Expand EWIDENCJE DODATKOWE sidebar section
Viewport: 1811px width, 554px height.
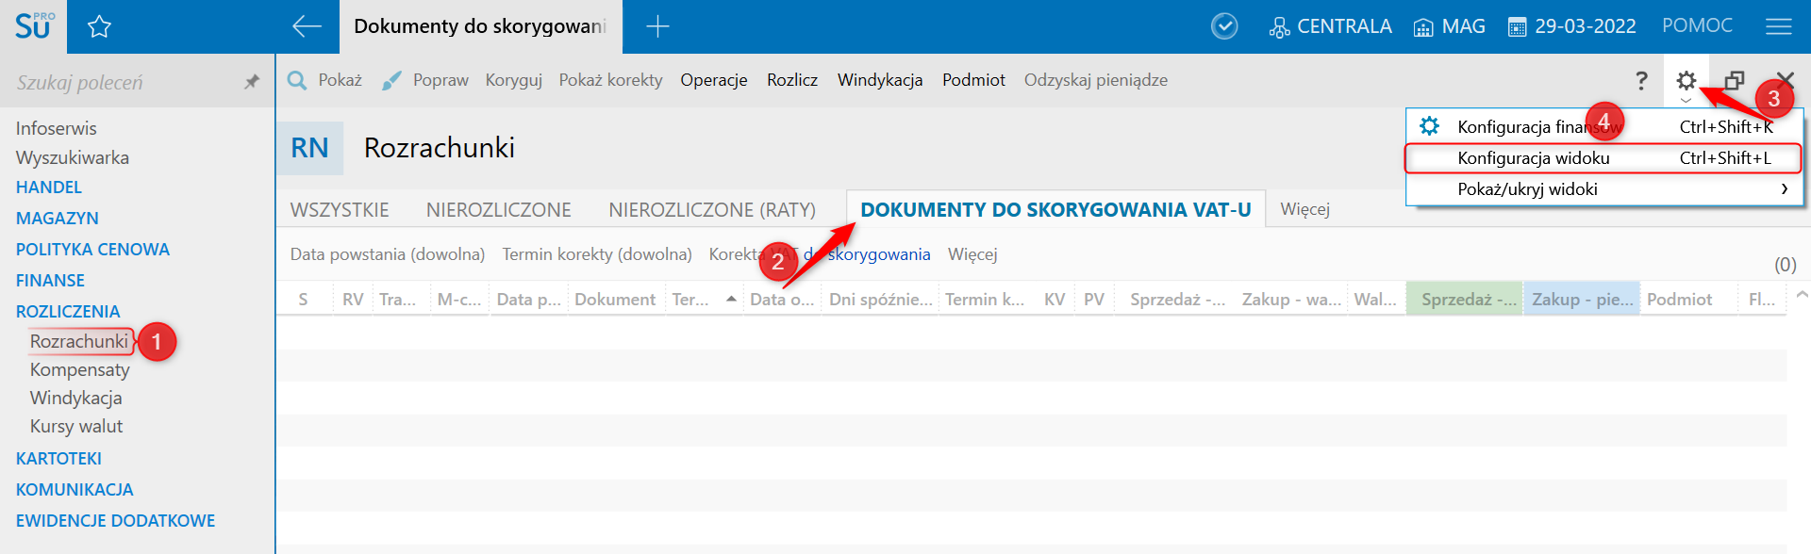[x=115, y=521]
